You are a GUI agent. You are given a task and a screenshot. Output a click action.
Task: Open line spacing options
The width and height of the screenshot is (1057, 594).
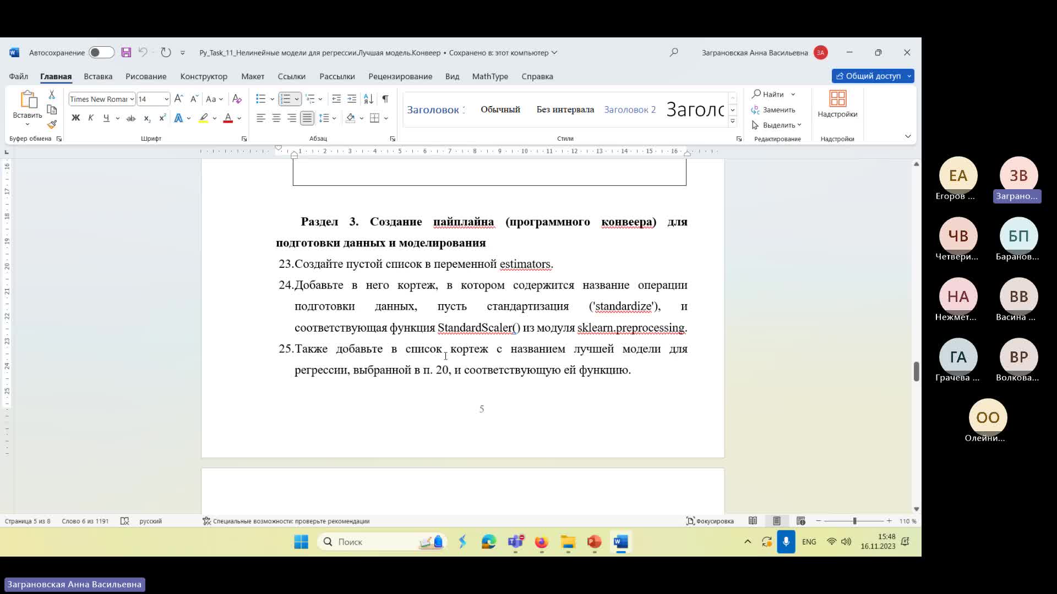325,118
